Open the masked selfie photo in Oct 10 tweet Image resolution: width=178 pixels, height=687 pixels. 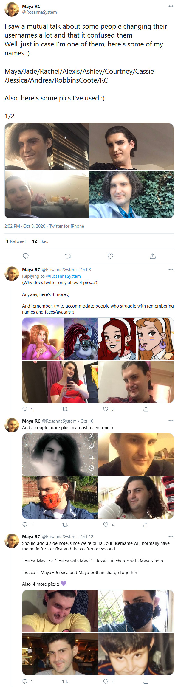(60, 497)
